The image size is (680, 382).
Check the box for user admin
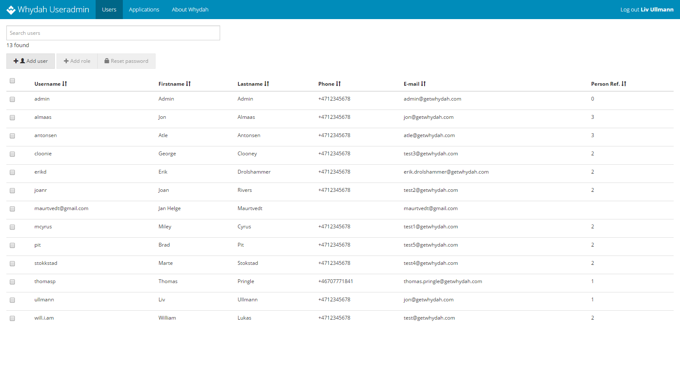tap(12, 99)
